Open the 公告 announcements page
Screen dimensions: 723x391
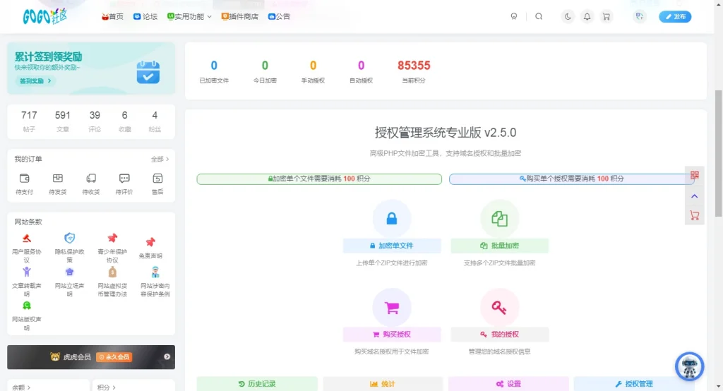[x=279, y=17]
